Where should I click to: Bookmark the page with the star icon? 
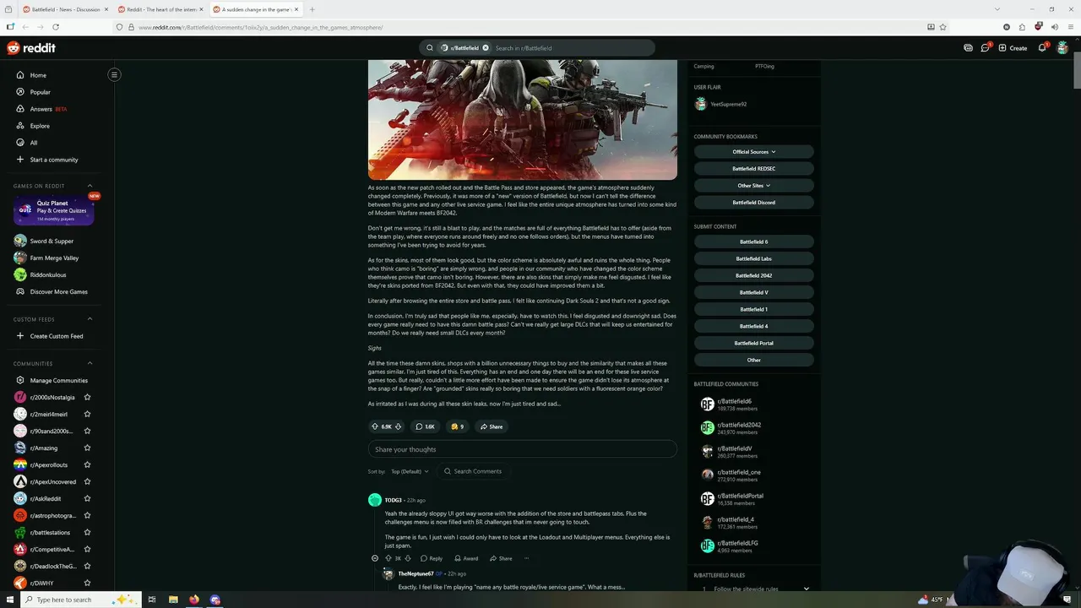point(942,27)
